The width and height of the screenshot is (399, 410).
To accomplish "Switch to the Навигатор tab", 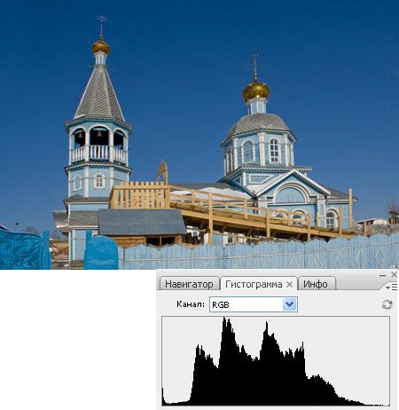I will pyautogui.click(x=189, y=284).
